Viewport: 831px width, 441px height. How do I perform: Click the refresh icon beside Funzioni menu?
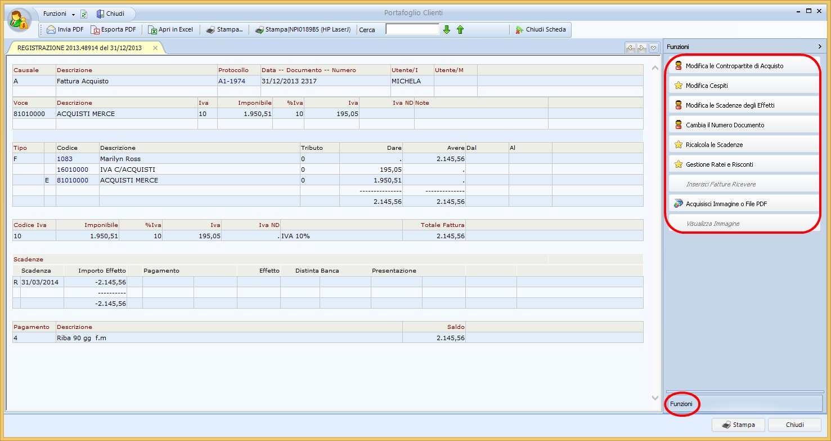point(84,14)
